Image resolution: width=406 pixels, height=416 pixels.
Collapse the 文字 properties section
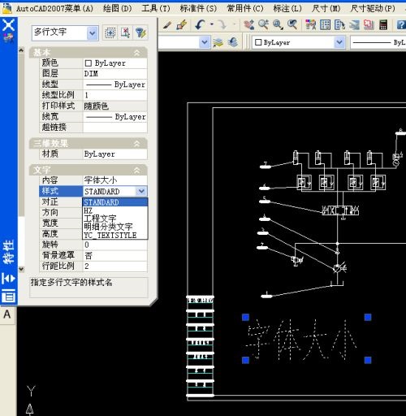(137, 170)
